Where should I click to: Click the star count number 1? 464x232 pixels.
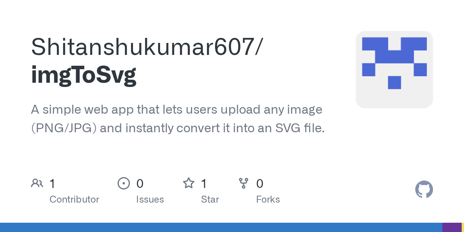[204, 184]
